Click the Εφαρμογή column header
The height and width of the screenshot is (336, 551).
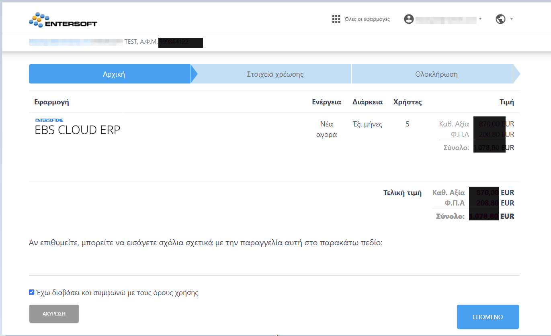pos(52,102)
